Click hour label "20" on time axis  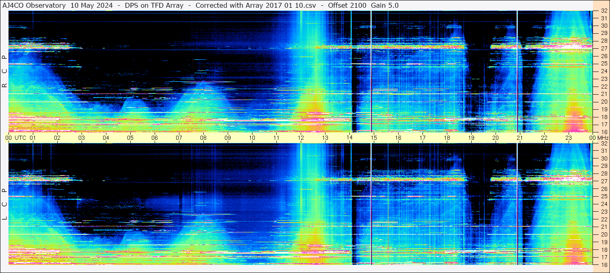[x=496, y=138]
